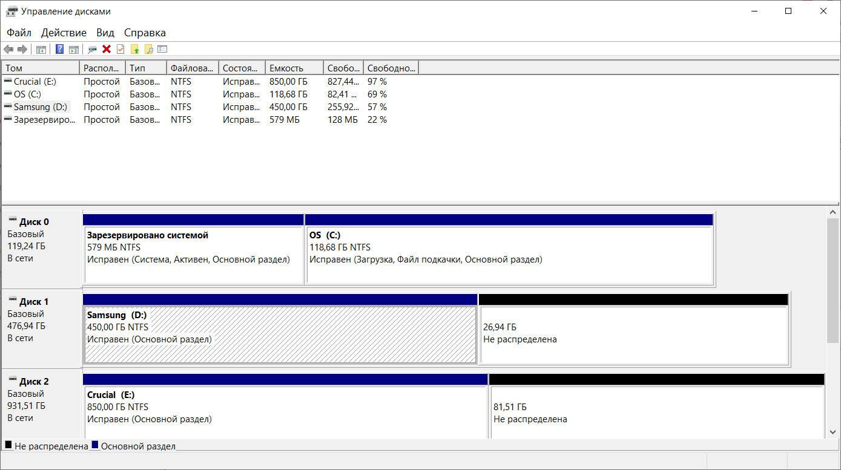The image size is (841, 470).
Task: Sort by the Тип column header
Action: point(147,68)
